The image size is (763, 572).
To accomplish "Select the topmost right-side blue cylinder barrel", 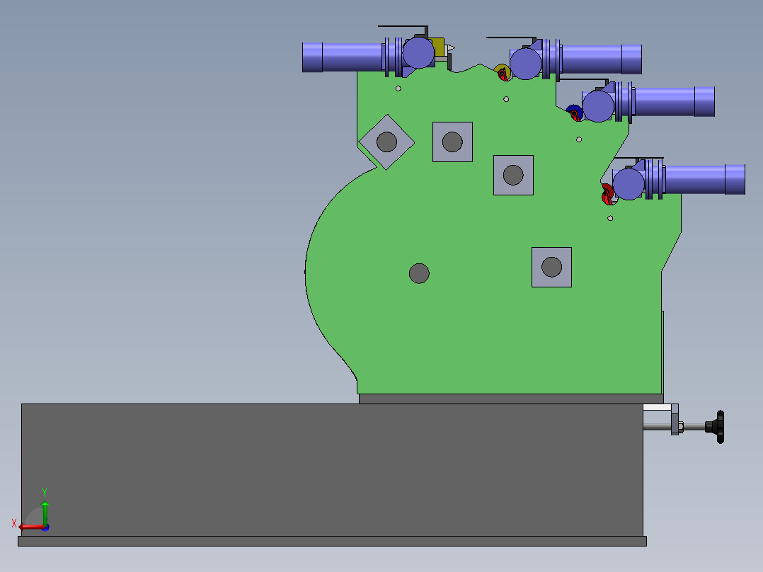I will [x=602, y=59].
